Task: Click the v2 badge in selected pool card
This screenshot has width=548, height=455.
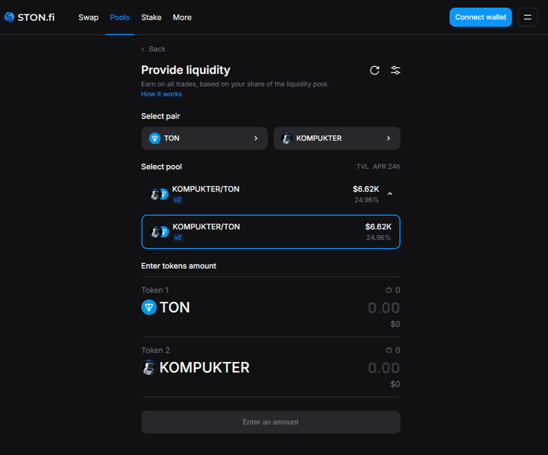Action: click(178, 238)
